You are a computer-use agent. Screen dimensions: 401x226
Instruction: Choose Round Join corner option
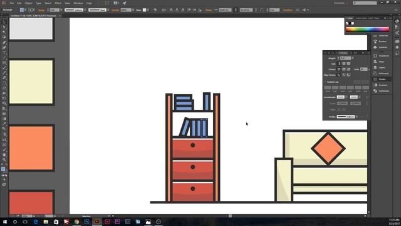pos(344,69)
